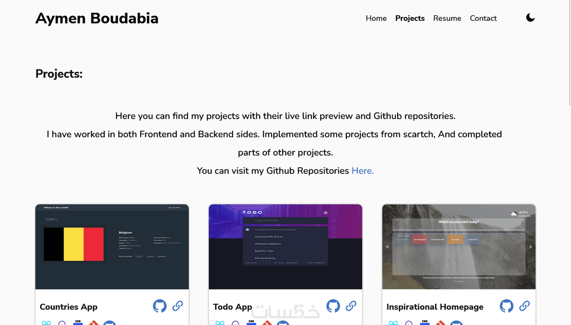Click the Inspirational Homepage waterfall thumbnail
571x325 pixels.
(x=459, y=247)
